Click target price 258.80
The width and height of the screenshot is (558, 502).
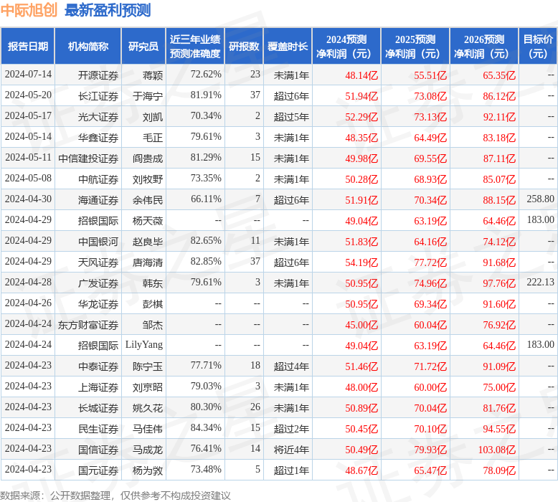pos(541,199)
